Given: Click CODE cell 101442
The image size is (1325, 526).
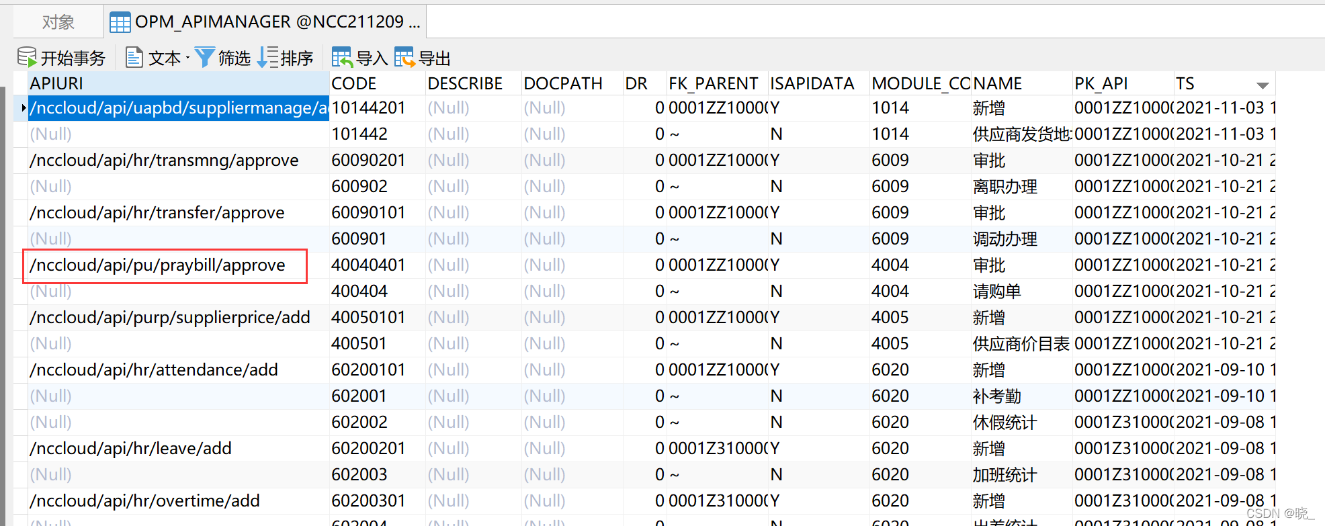Looking at the screenshot, I should pos(378,134).
